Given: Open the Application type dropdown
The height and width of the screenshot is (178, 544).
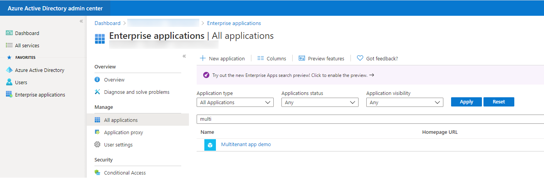Looking at the screenshot, I should (235, 102).
